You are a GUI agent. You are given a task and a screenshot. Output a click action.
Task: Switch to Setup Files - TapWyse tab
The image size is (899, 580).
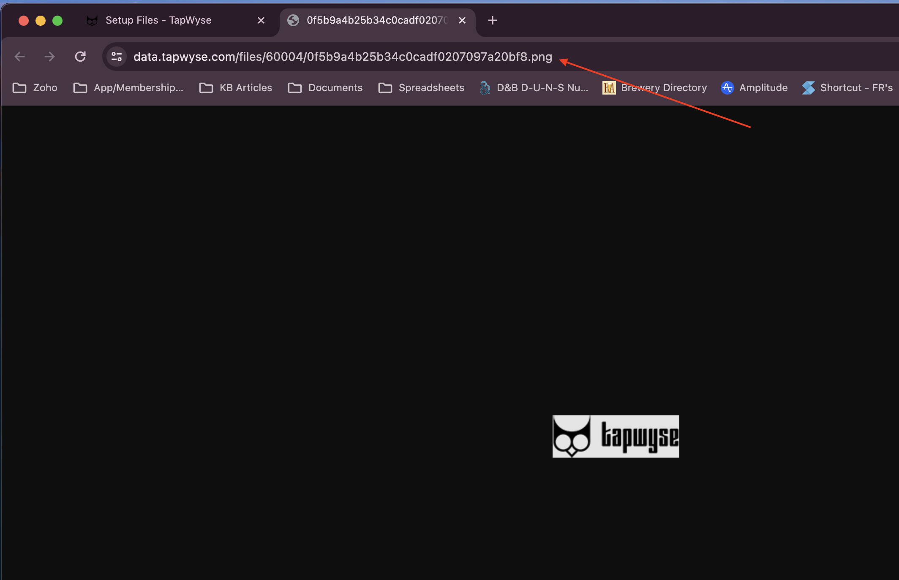[x=158, y=20]
